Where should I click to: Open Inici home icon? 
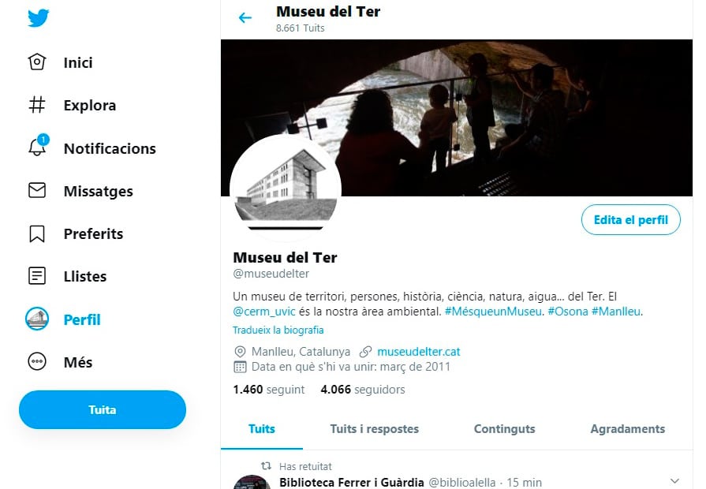coord(37,62)
